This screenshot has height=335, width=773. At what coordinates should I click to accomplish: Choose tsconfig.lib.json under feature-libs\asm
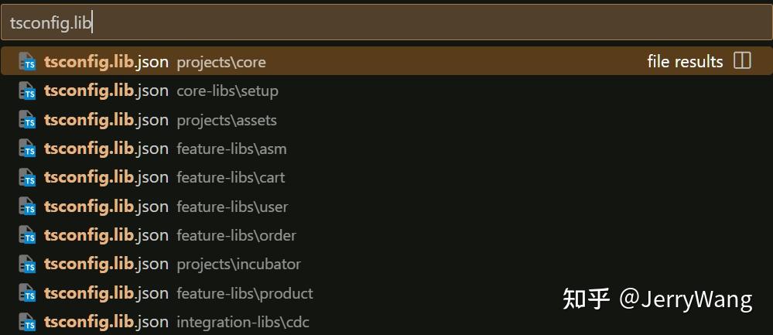tap(106, 149)
